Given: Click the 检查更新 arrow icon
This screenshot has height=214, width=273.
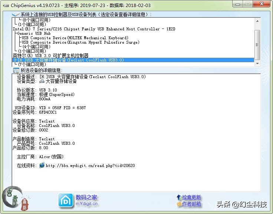Looking at the screenshot, I should [179, 197].
